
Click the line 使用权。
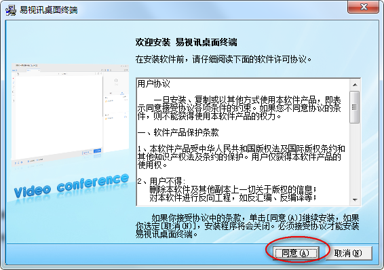[x=153, y=166]
